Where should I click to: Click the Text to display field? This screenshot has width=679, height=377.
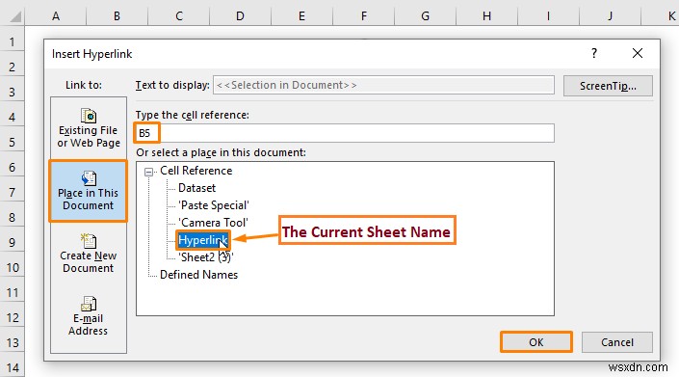[x=383, y=85]
